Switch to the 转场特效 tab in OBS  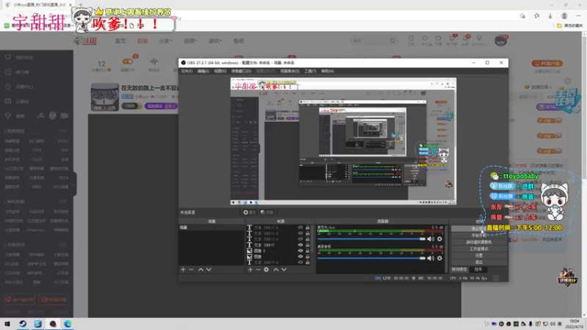(459, 269)
